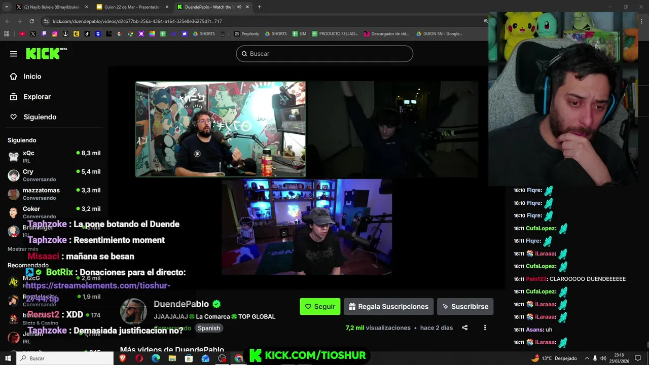This screenshot has width=649, height=365.
Task: Open Twitch bookmark icon
Action: point(44,34)
